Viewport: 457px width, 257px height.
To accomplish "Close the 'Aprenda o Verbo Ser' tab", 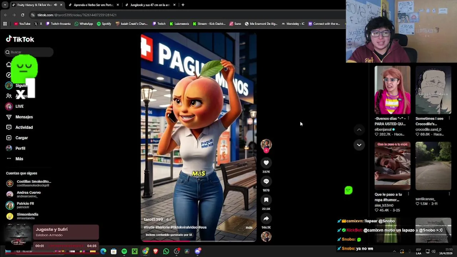I will click(117, 5).
